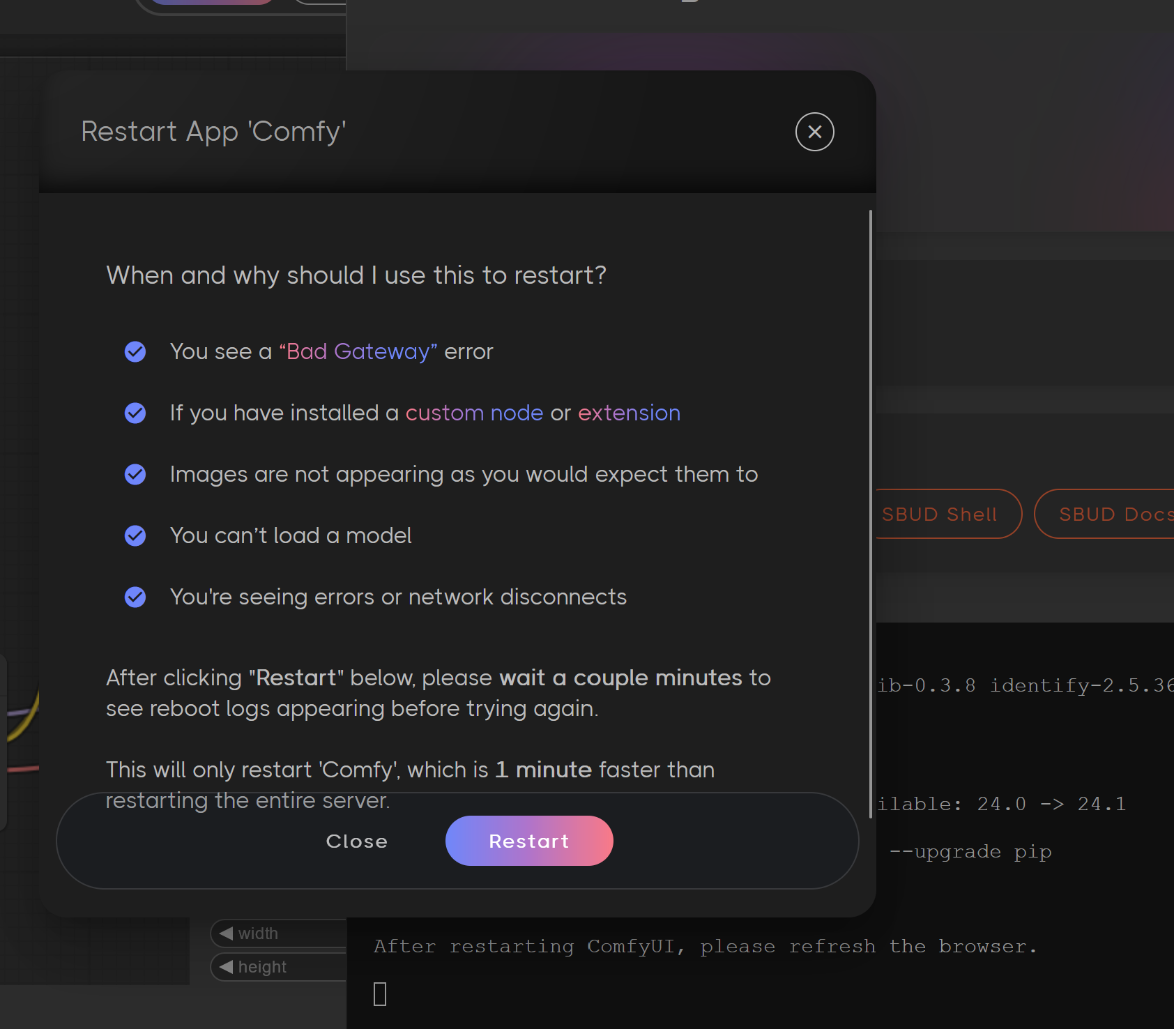This screenshot has width=1174, height=1029.
Task: Open the SBUD Shell button
Action: click(x=948, y=514)
